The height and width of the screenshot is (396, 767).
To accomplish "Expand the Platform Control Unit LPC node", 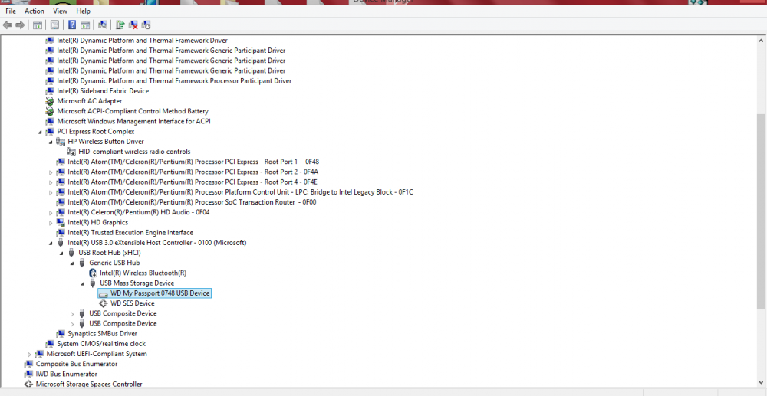I will pyautogui.click(x=51, y=192).
